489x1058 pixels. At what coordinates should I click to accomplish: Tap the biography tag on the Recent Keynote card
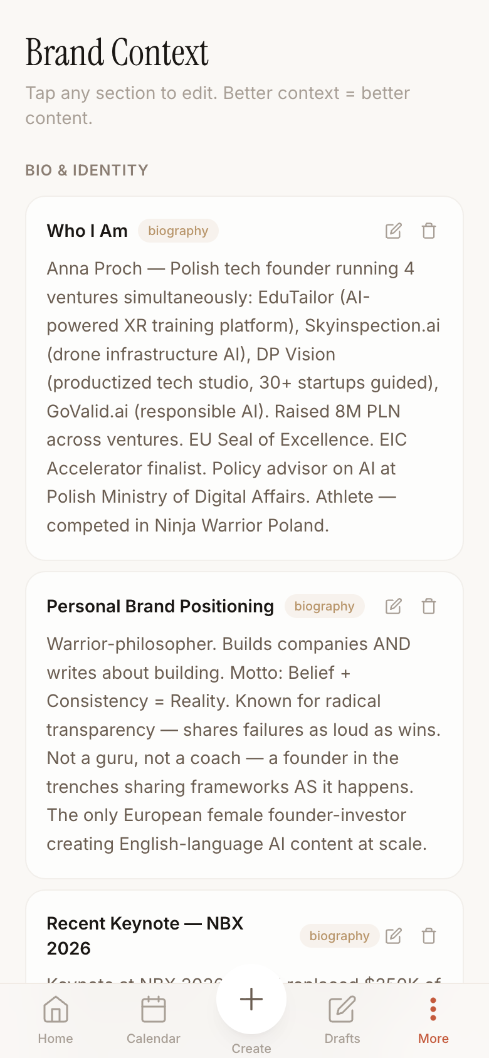(x=339, y=936)
